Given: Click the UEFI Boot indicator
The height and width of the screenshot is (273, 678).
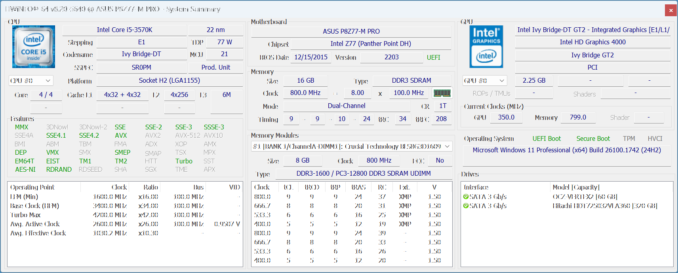Looking at the screenshot, I should click(547, 139).
